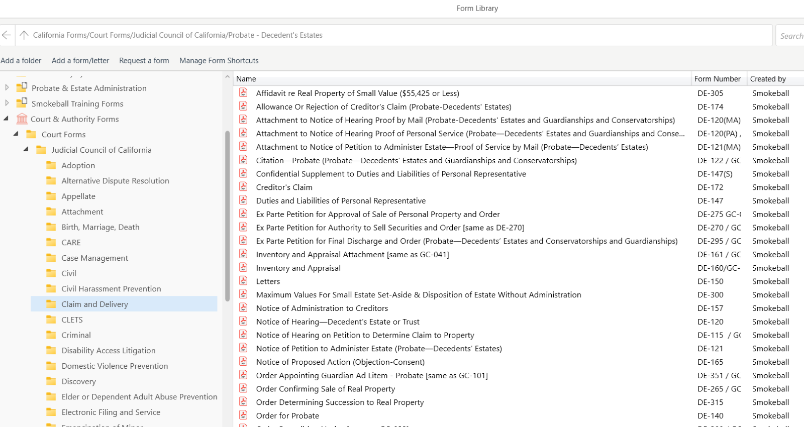Select form number DE-121(MA) cell
The height and width of the screenshot is (427, 804).
(719, 147)
